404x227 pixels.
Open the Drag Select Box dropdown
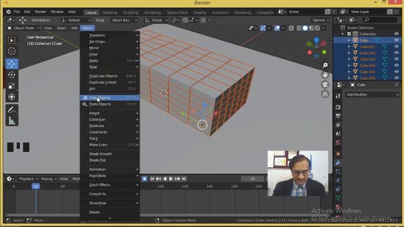pyautogui.click(x=124, y=20)
